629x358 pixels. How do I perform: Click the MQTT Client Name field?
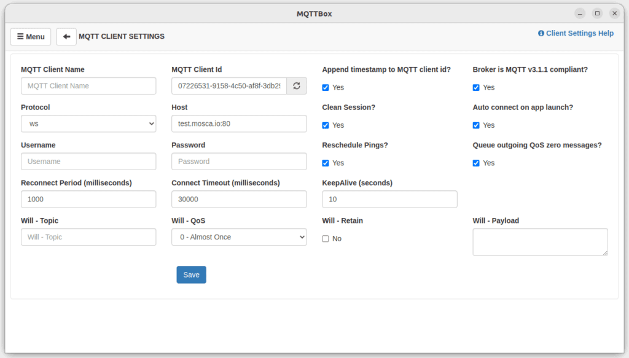[x=88, y=85]
